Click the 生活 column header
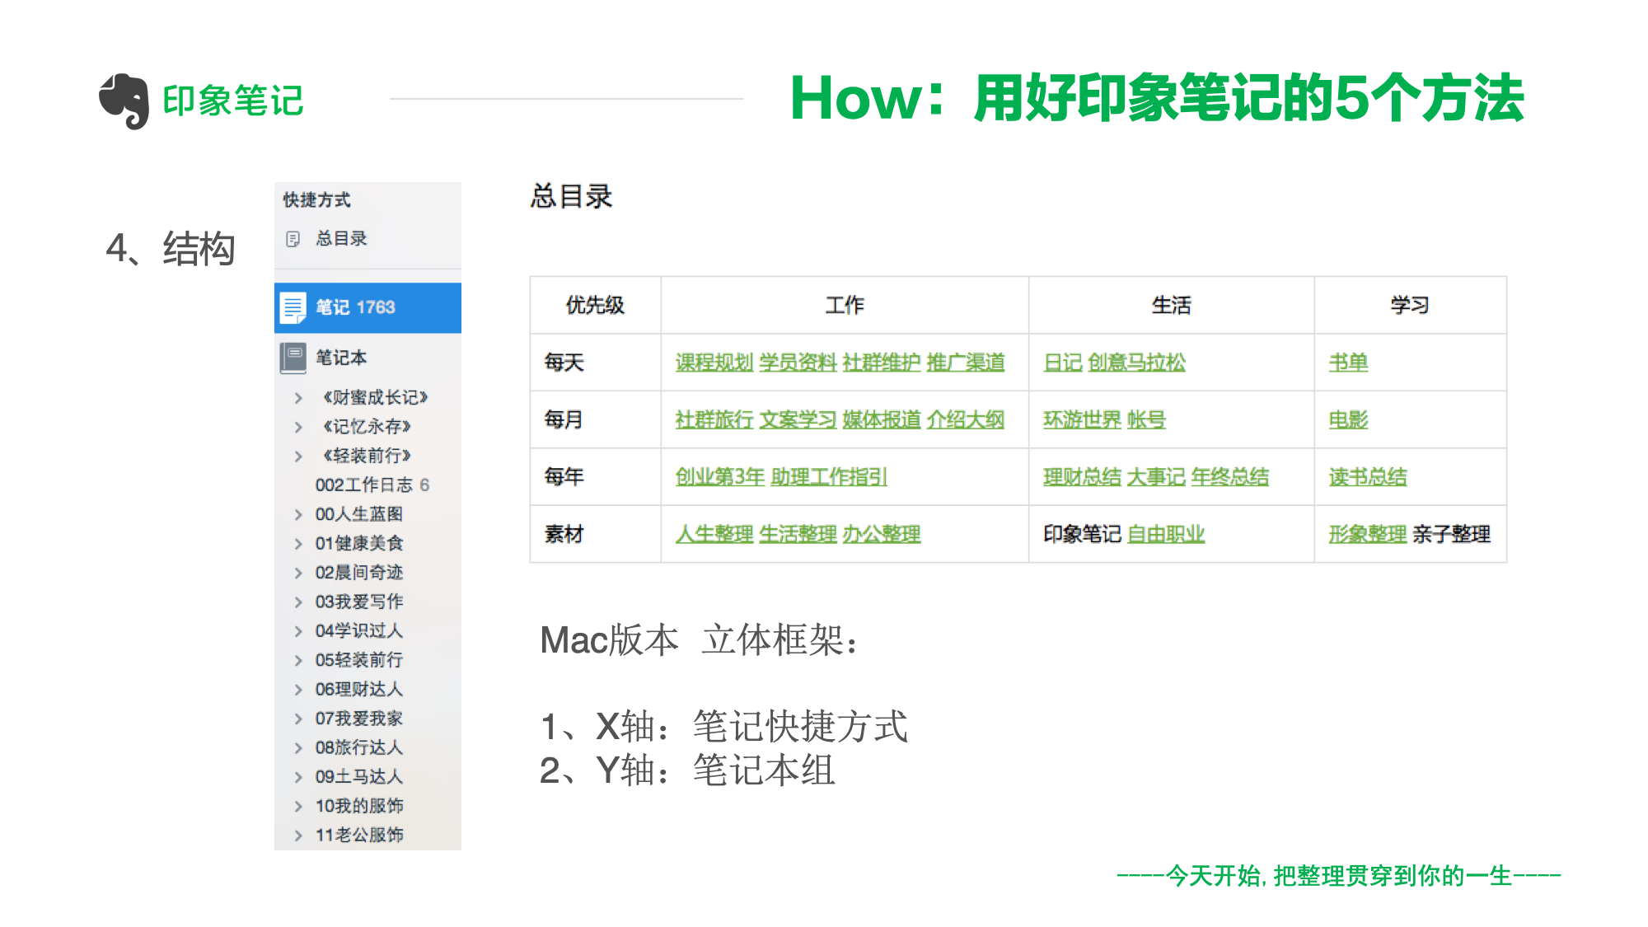The height and width of the screenshot is (927, 1648). 1172,305
